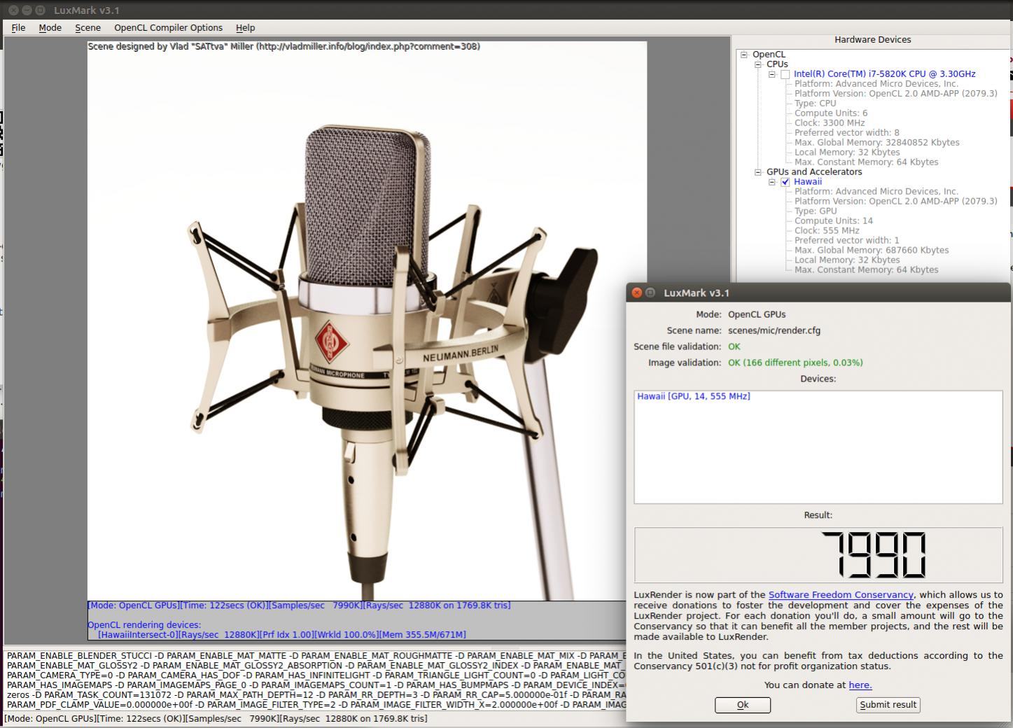Click the Submit result button
The height and width of the screenshot is (728, 1013).
click(x=888, y=705)
